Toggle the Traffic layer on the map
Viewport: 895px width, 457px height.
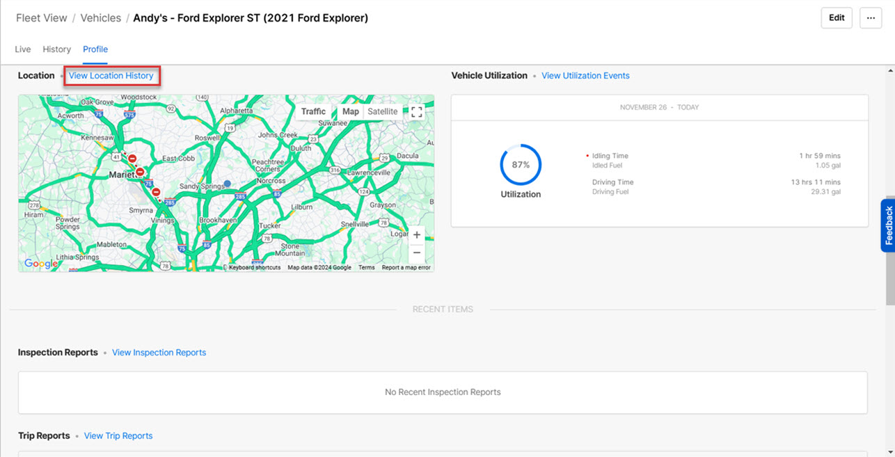[313, 111]
